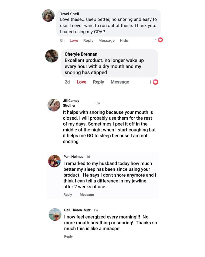205x257 pixels.
Task: Message Pam Holmes from her comment
Action: click(x=87, y=195)
